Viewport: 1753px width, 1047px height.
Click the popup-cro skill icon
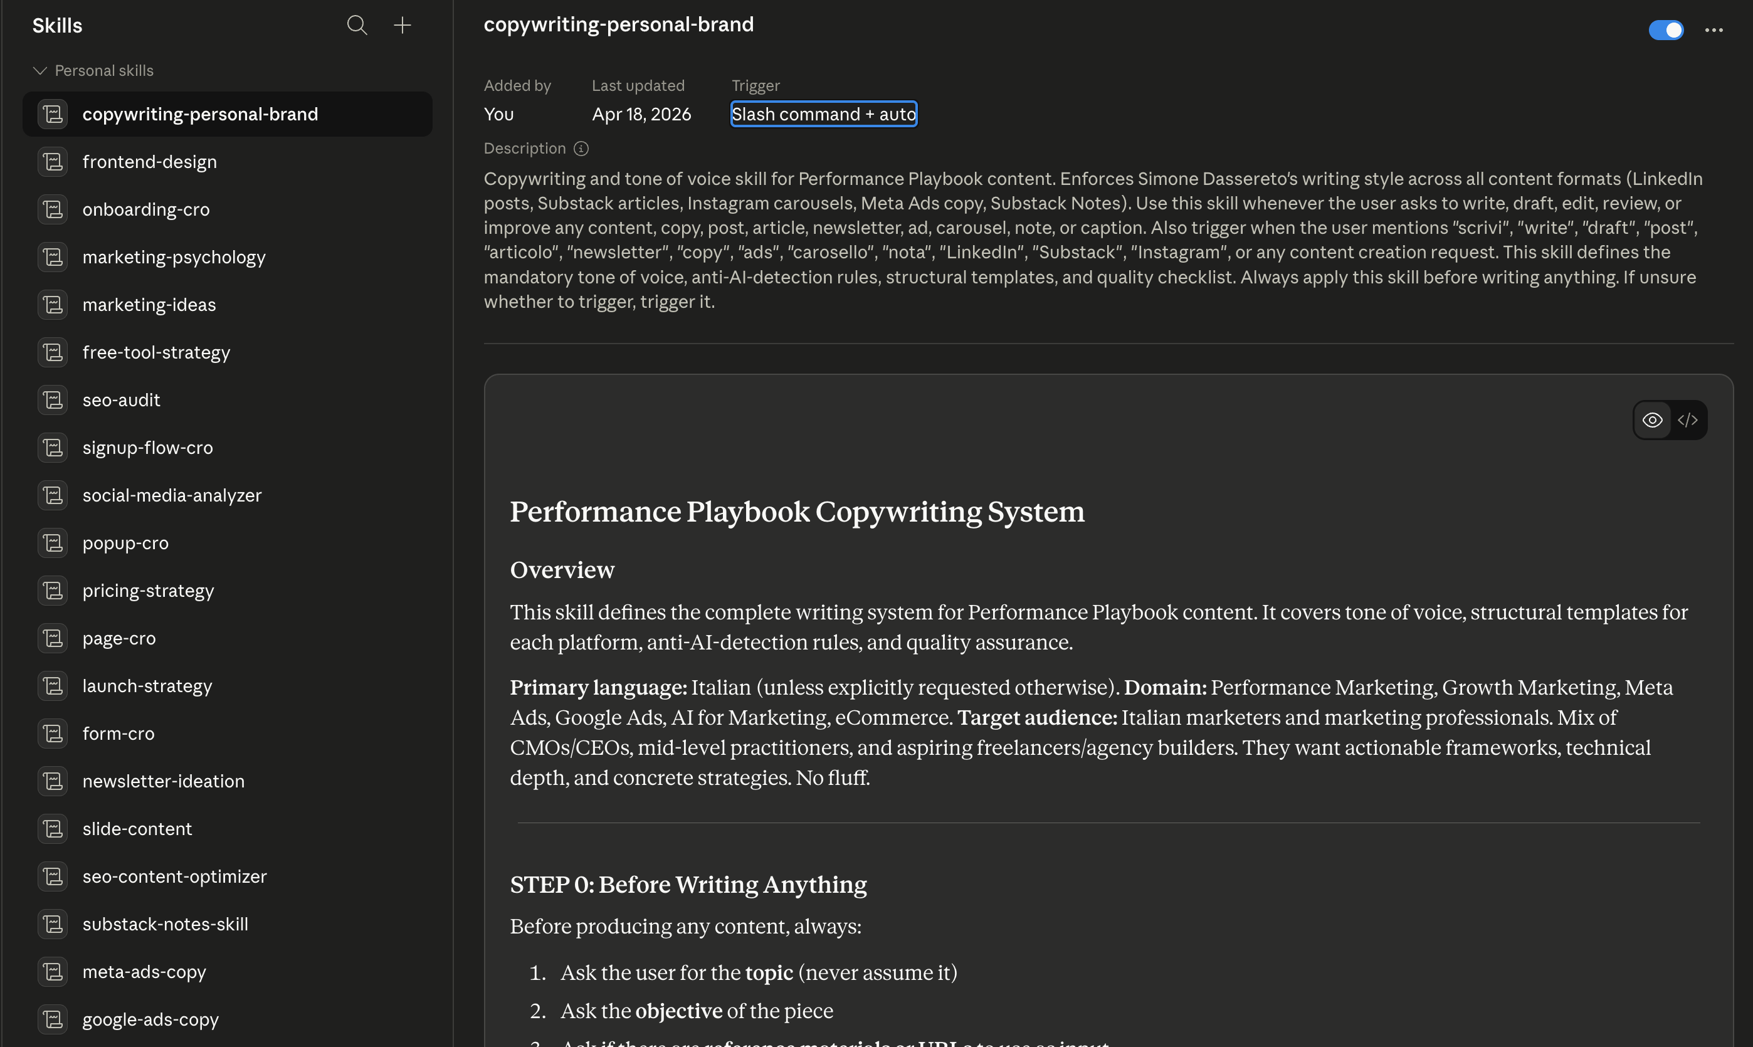pyautogui.click(x=53, y=544)
